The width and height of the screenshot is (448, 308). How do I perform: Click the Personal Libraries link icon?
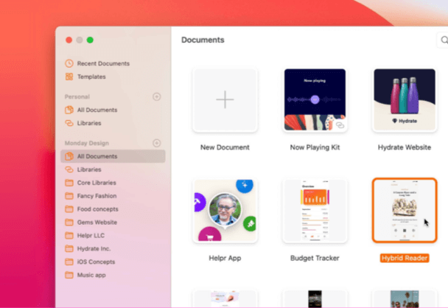click(69, 123)
